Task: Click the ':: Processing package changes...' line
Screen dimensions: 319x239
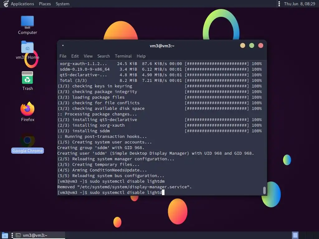Action: tap(97, 114)
